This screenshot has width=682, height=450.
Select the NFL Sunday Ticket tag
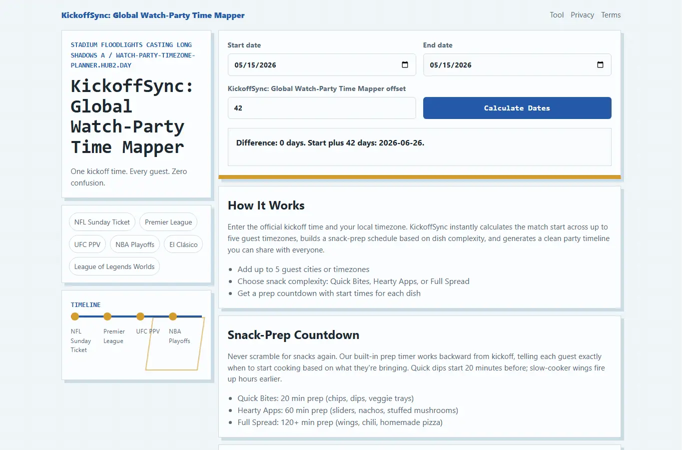tap(102, 222)
